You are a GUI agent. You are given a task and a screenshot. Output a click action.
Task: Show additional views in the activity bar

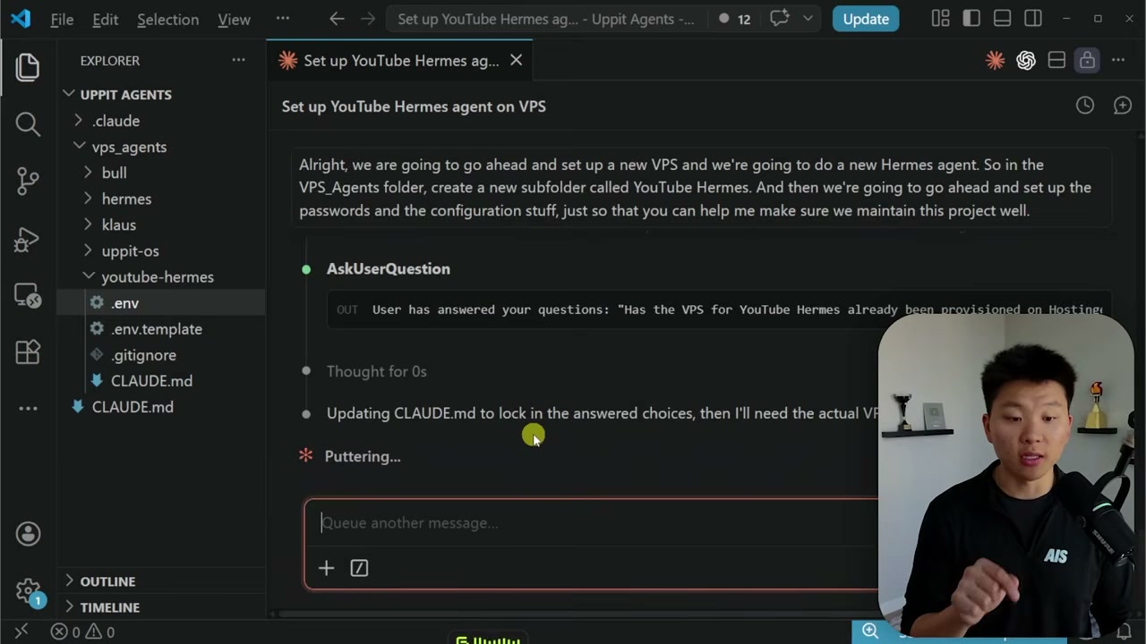(28, 409)
